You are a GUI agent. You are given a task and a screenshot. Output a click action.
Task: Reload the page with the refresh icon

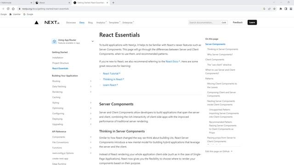coord(8,9)
